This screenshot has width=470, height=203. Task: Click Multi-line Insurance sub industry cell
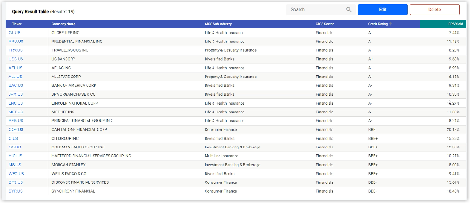[221, 156]
